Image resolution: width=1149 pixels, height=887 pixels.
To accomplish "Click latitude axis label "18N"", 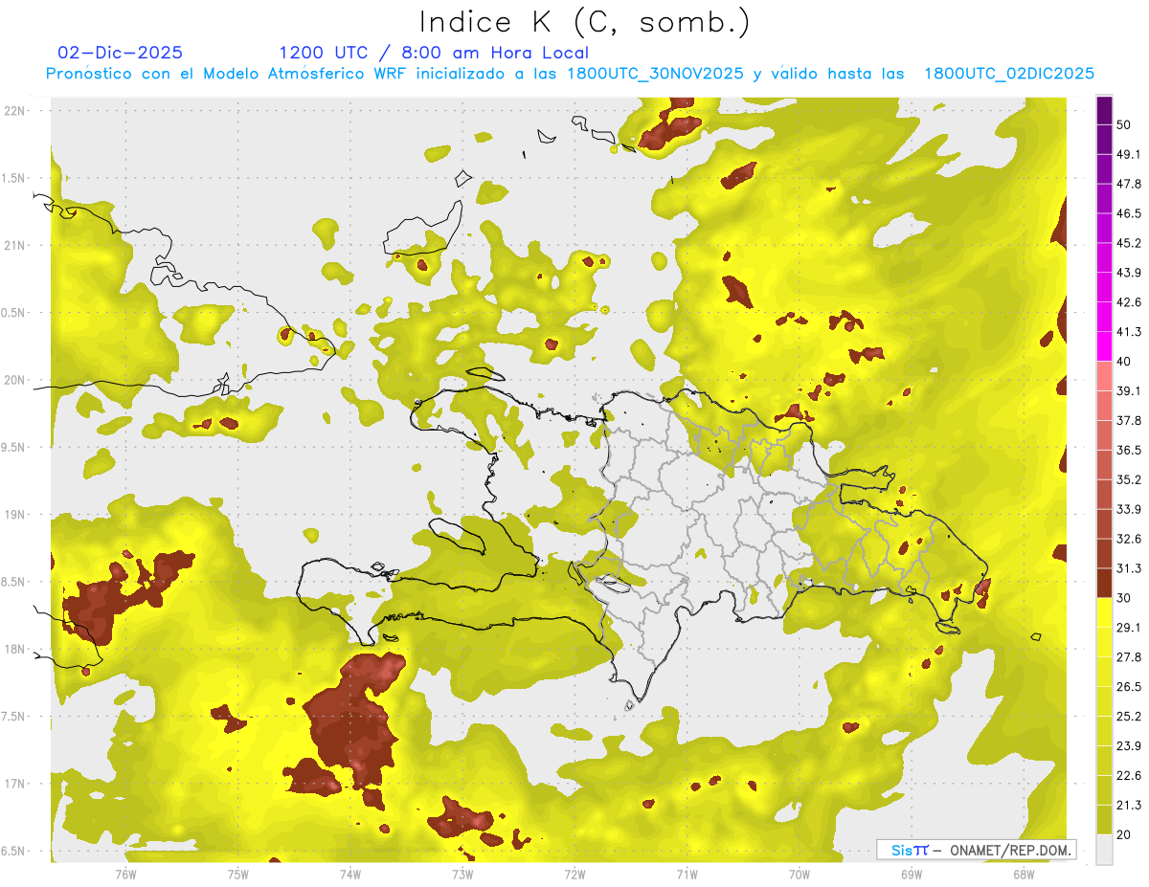I will point(16,649).
